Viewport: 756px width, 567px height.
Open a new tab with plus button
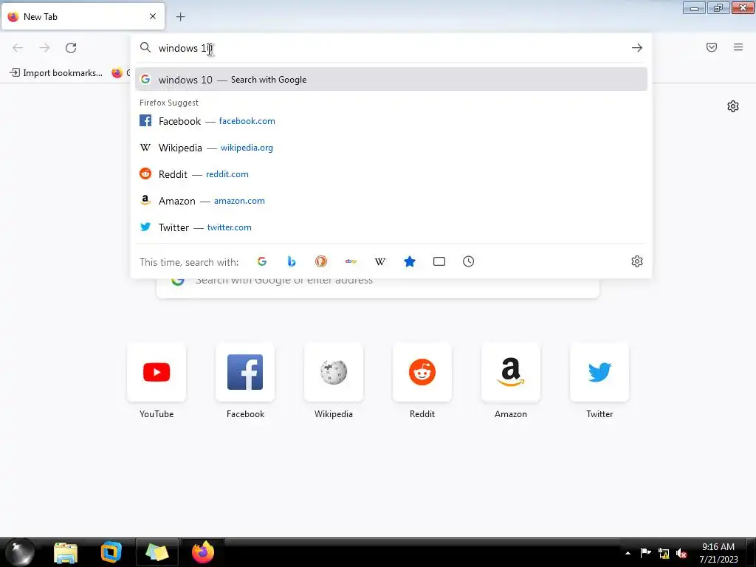(x=180, y=17)
